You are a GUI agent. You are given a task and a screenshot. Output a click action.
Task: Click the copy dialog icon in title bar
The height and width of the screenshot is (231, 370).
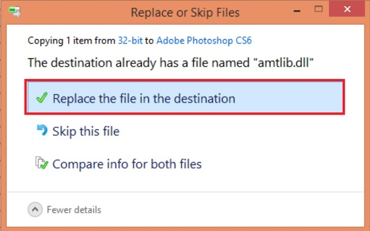point(15,11)
